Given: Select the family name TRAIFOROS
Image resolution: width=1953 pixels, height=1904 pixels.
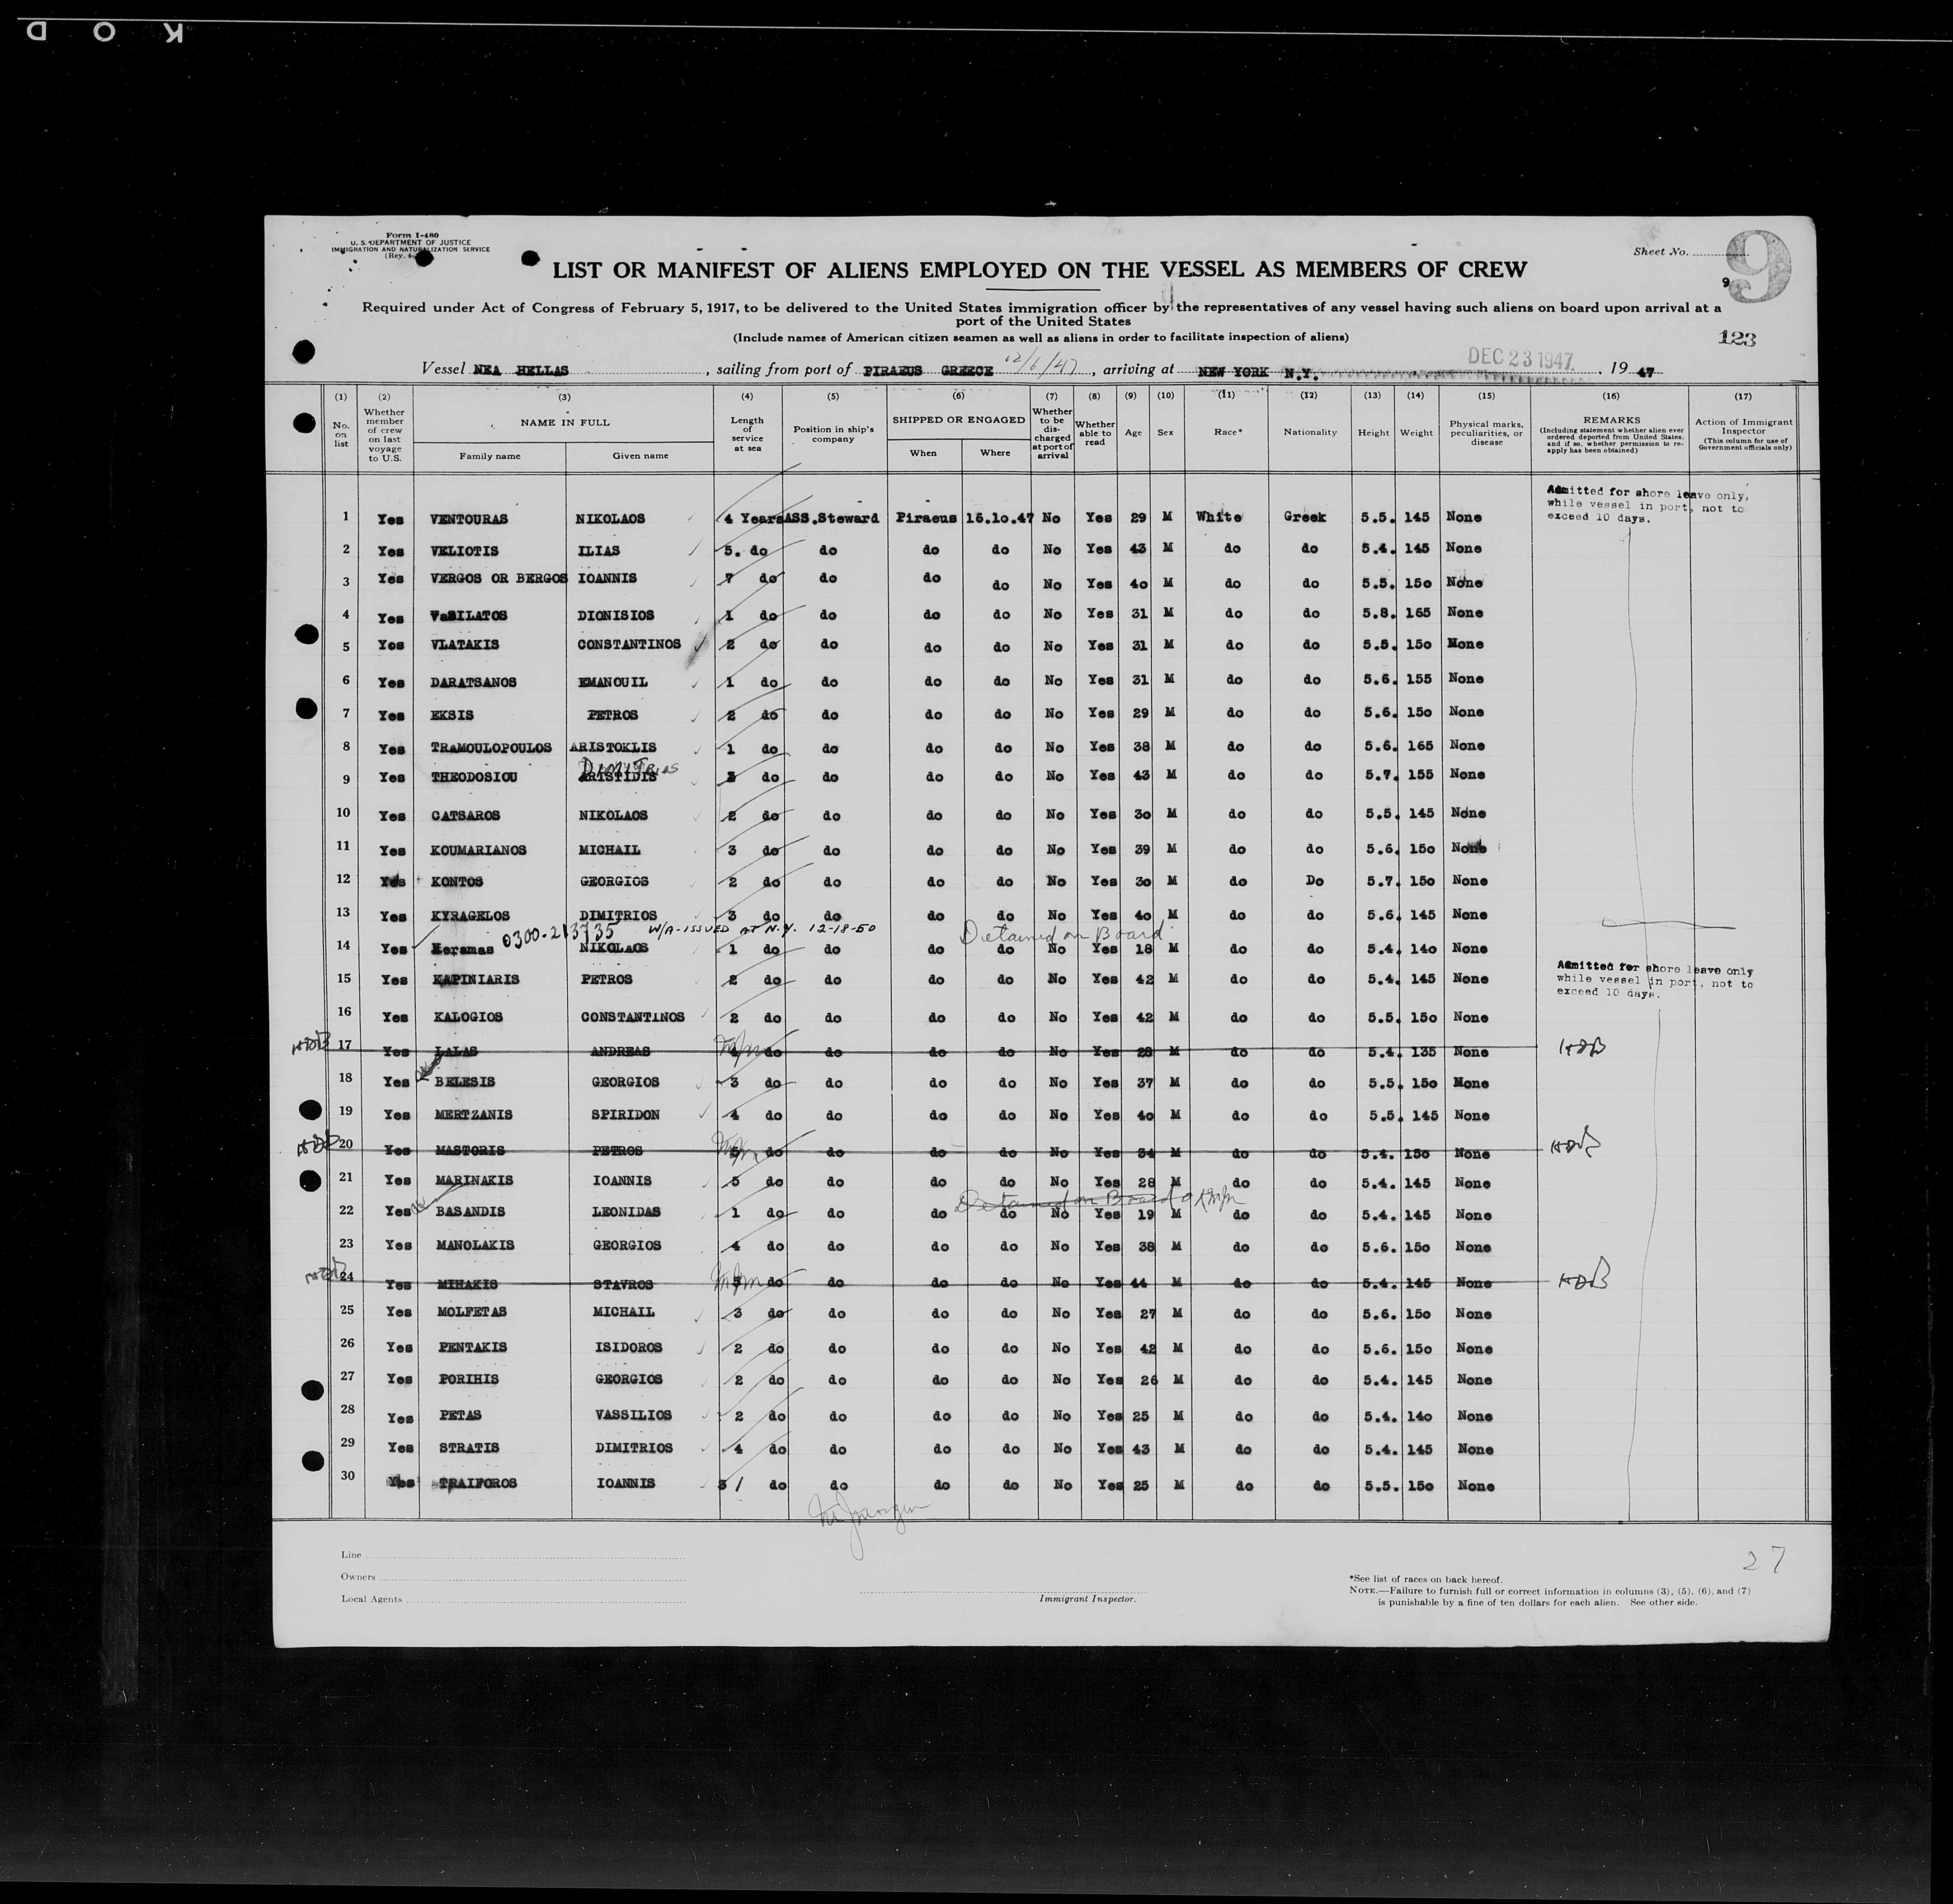Looking at the screenshot, I should tap(478, 1484).
